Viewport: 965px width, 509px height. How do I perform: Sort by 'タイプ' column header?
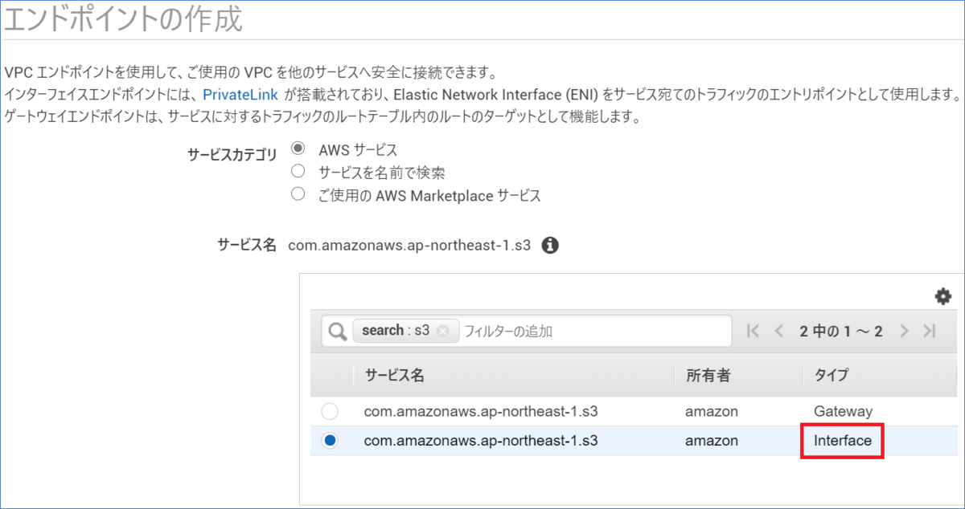click(832, 375)
